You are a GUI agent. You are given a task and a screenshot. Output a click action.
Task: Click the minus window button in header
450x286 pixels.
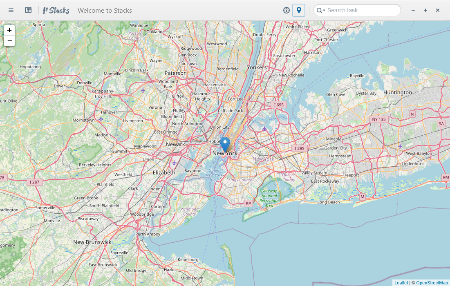point(413,10)
